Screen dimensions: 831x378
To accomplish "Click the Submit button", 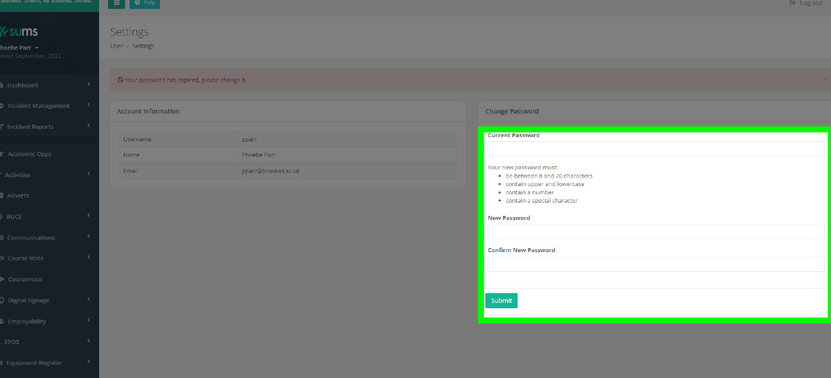I will pyautogui.click(x=501, y=300).
